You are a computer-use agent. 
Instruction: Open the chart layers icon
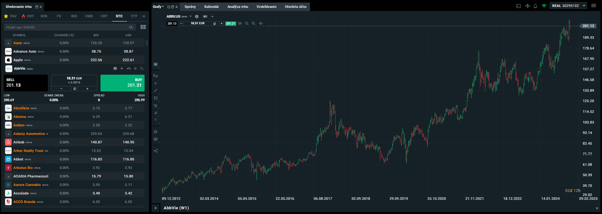tap(156, 139)
